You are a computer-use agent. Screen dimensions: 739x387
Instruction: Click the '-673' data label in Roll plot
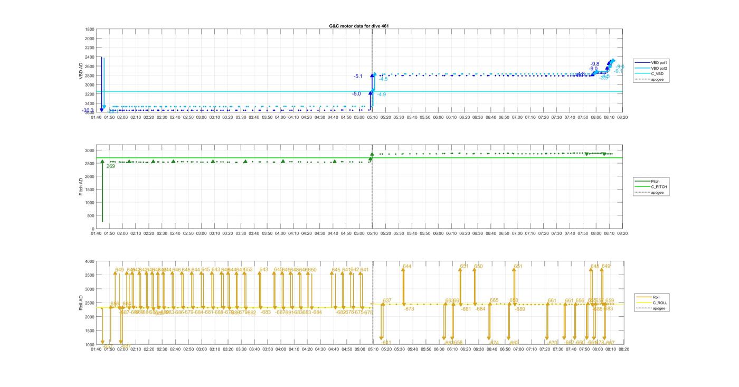(409, 309)
